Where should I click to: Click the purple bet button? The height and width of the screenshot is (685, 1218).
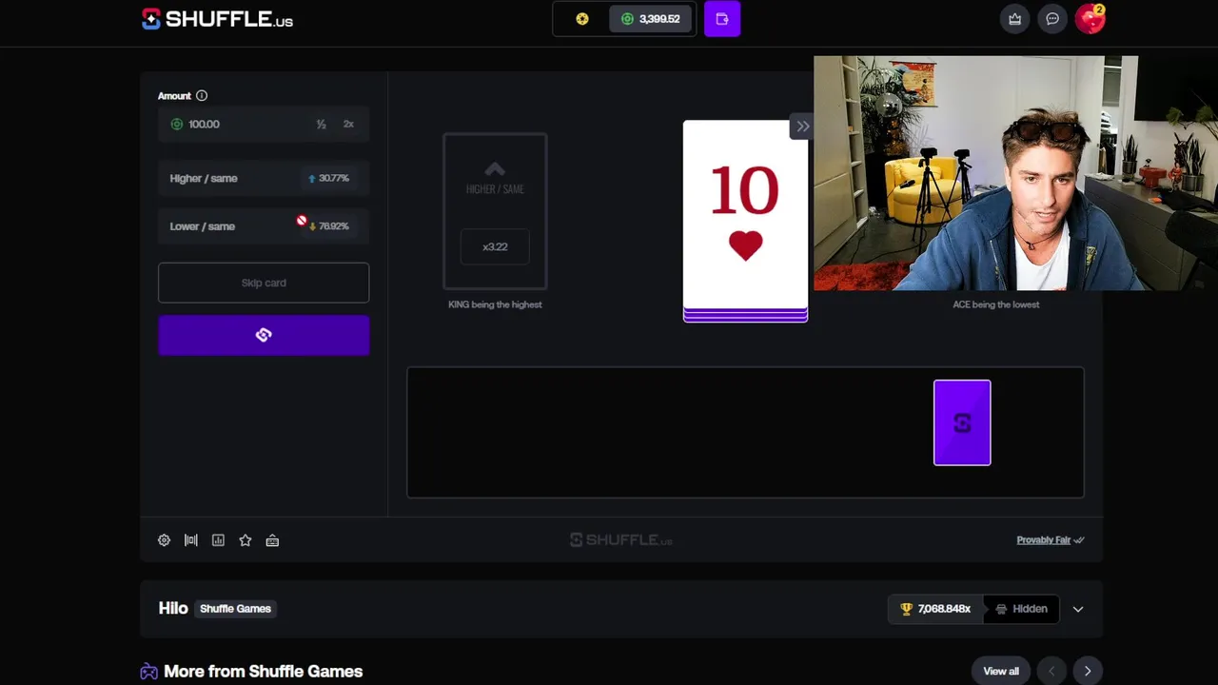point(264,335)
